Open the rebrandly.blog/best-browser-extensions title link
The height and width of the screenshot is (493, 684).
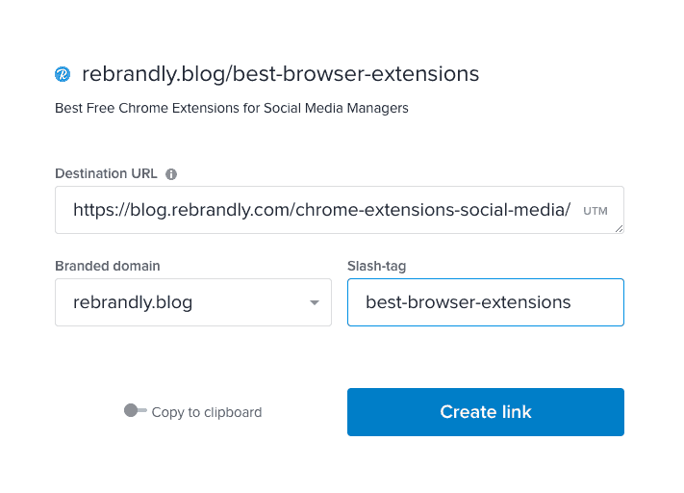click(280, 74)
